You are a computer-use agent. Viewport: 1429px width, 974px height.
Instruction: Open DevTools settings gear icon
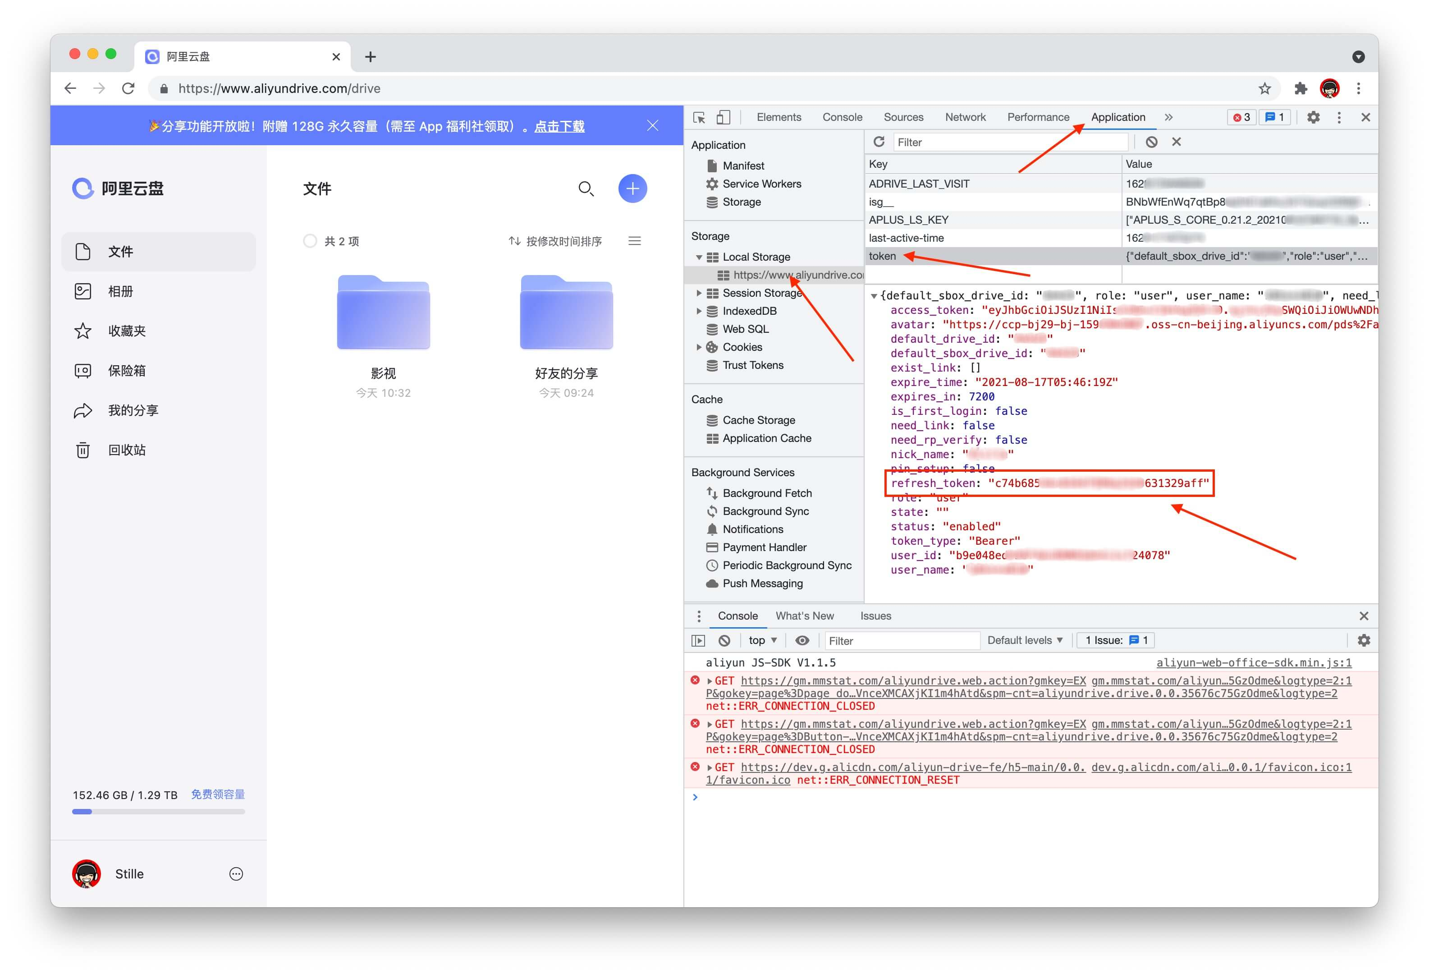(x=1313, y=117)
